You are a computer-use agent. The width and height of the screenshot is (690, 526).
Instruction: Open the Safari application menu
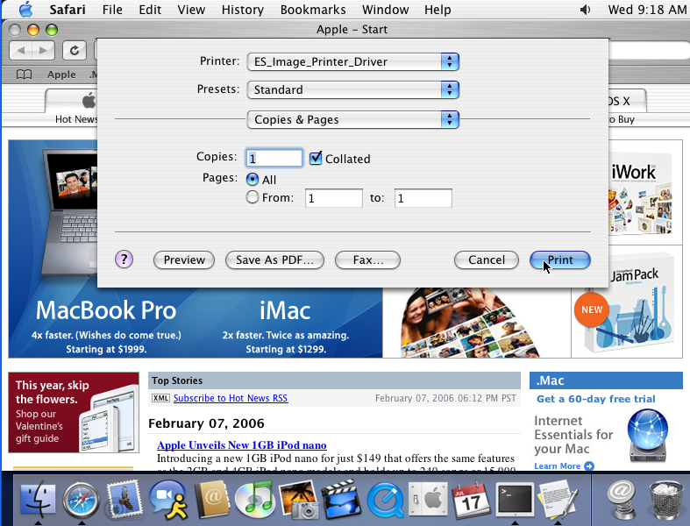[x=68, y=10]
